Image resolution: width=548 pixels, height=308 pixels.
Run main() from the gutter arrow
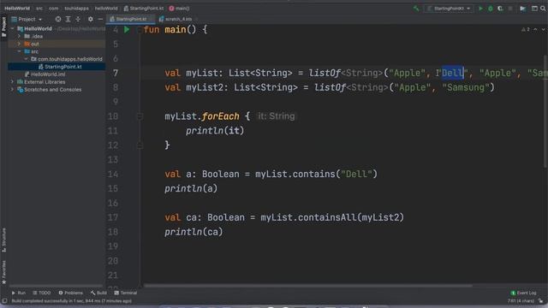(x=127, y=30)
